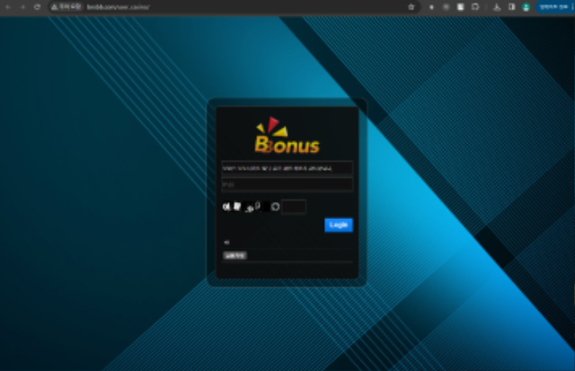The width and height of the screenshot is (575, 371).
Task: Go back to the previous page
Action: pos(8,6)
